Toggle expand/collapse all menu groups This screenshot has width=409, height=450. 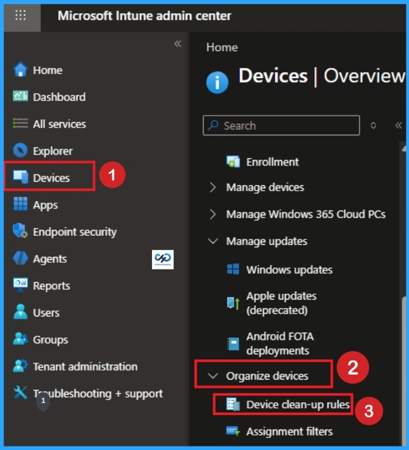coord(373,125)
